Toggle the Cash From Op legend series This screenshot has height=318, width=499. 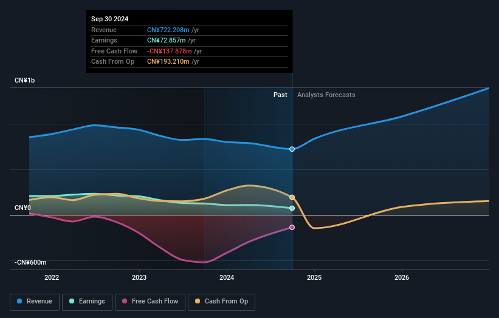(221, 302)
